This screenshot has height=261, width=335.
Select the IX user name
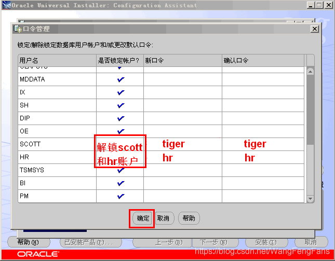pos(22,92)
